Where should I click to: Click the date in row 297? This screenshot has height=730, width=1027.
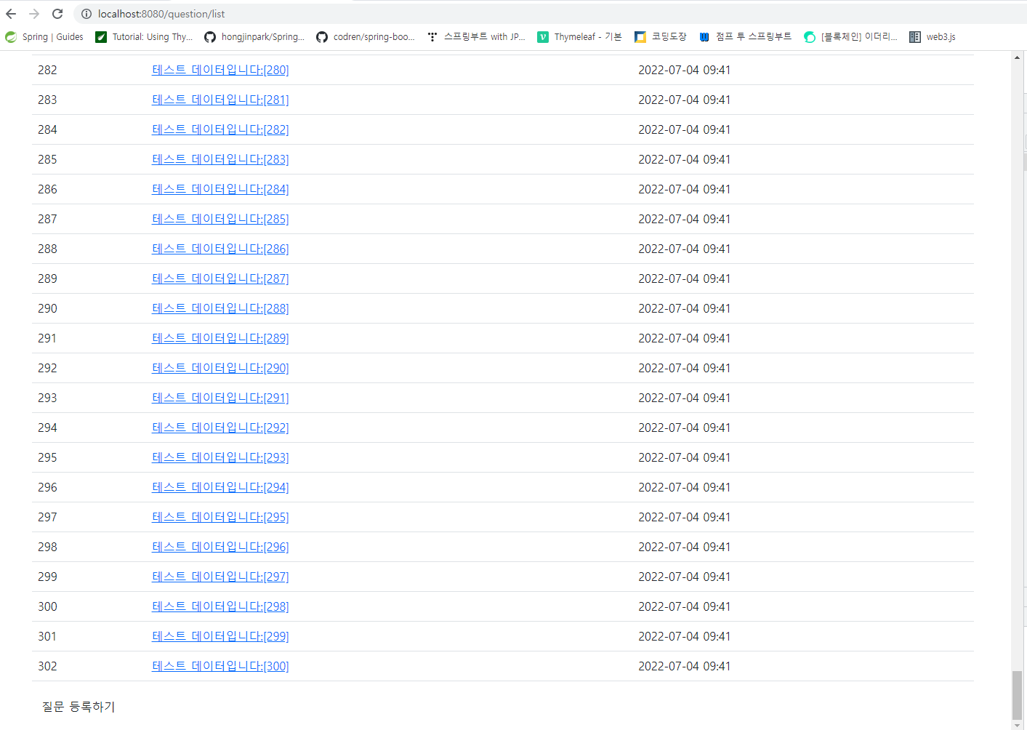[685, 517]
